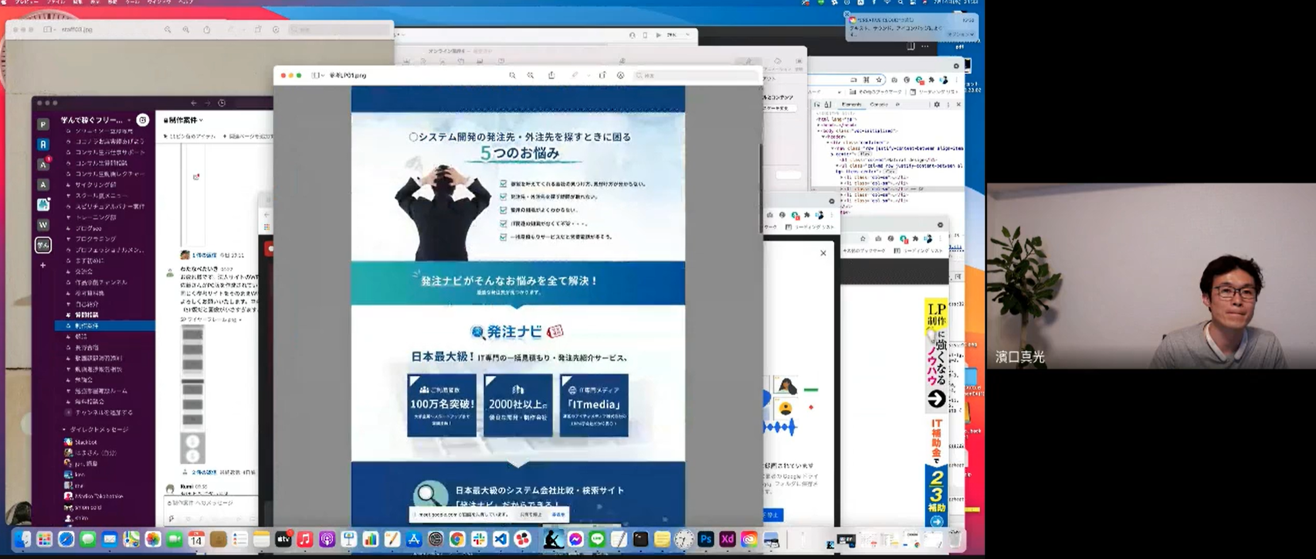Launch Adobe XD from the Dock
1316x559 pixels.
point(727,539)
